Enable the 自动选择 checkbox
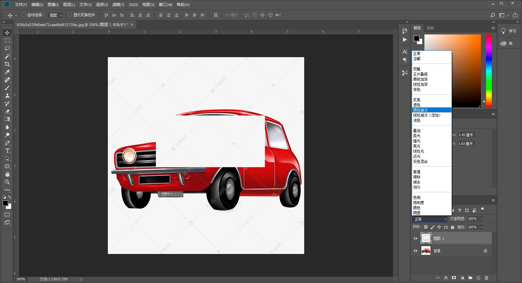 pos(24,15)
